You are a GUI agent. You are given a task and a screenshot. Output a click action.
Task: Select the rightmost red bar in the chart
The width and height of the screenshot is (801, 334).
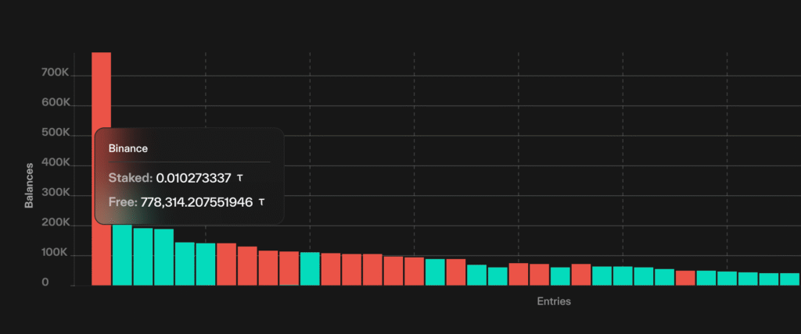point(685,278)
